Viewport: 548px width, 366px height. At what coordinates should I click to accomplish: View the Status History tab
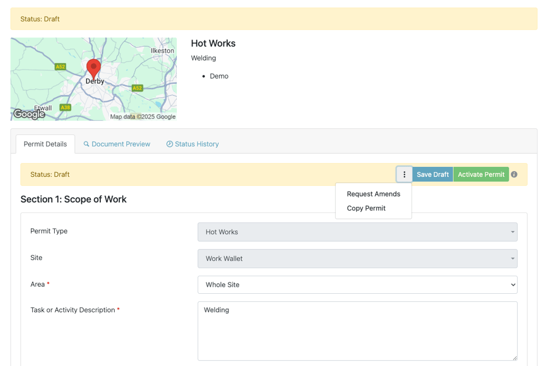coord(193,144)
